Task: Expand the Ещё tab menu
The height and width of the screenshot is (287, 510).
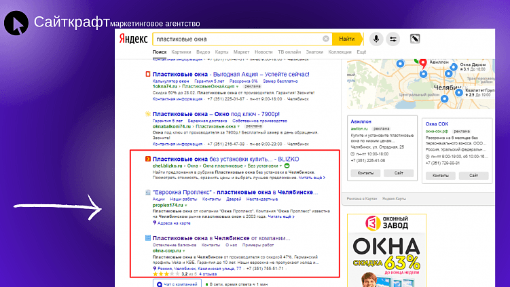Action: tap(361, 52)
